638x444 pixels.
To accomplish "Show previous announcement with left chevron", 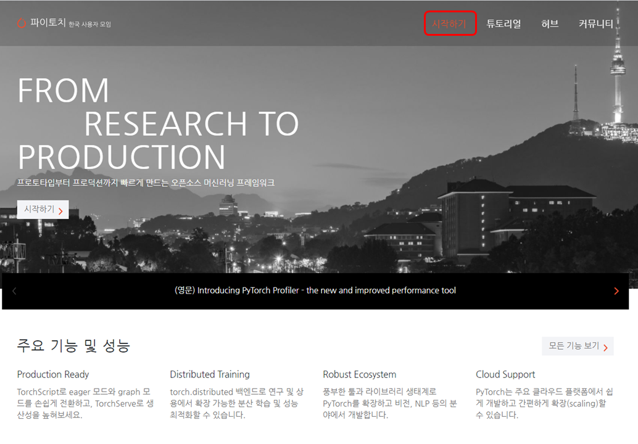I will click(x=14, y=290).
